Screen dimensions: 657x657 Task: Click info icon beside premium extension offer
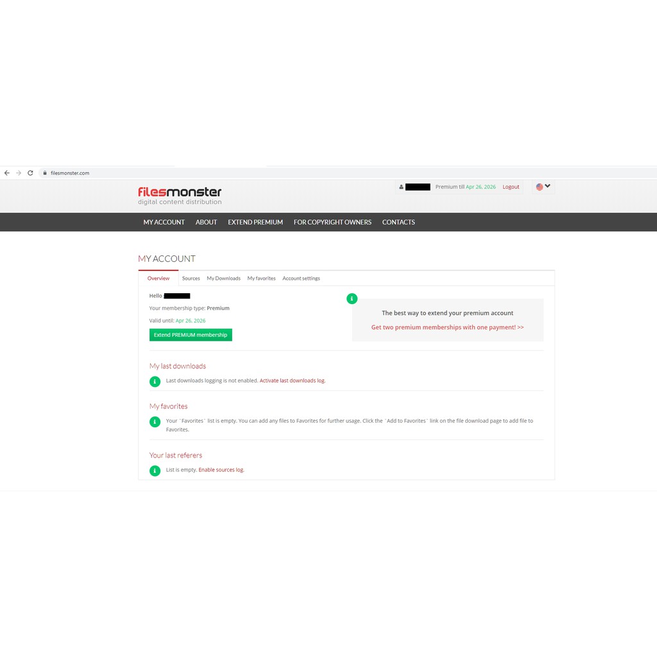click(352, 298)
